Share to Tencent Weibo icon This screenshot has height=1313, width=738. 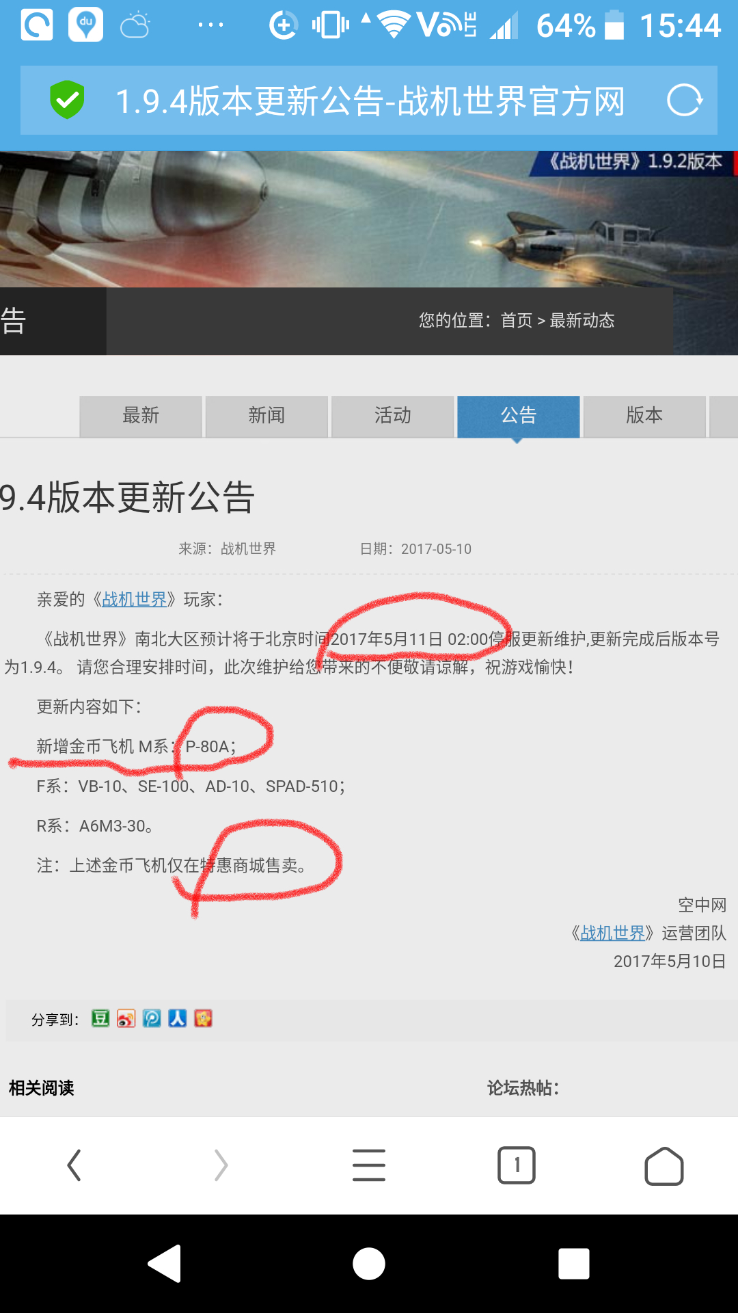click(x=152, y=1019)
